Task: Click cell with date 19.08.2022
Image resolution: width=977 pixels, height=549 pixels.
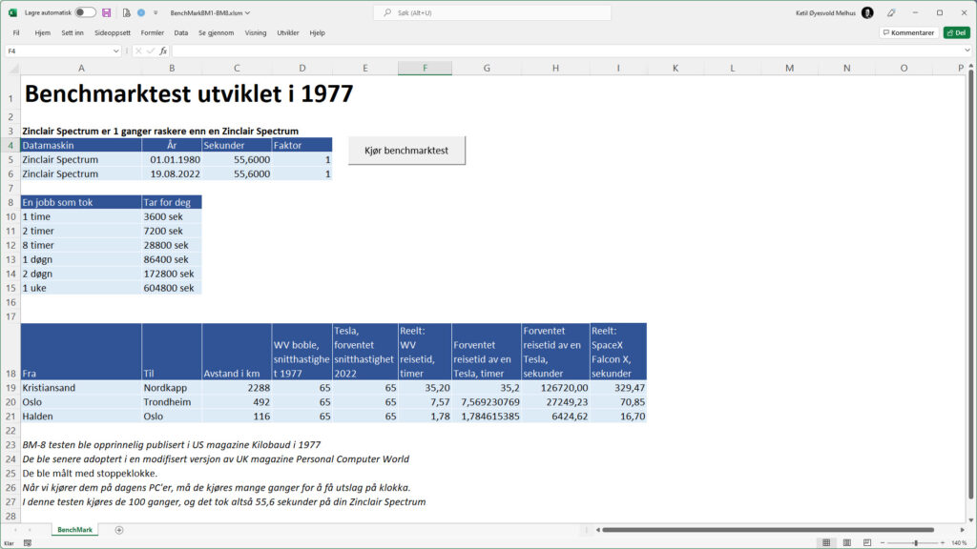Action: click(172, 173)
